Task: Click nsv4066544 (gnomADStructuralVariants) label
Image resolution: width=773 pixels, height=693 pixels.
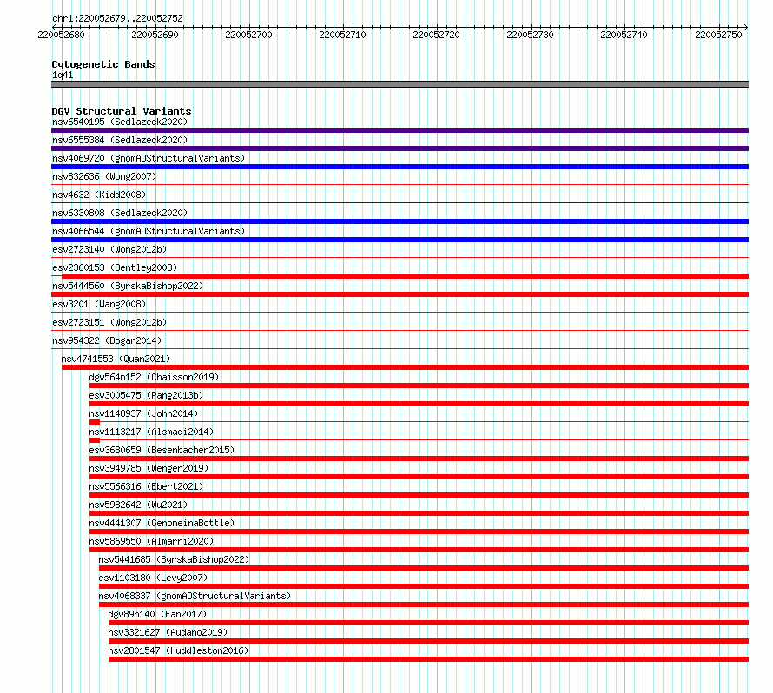Action: tap(149, 231)
